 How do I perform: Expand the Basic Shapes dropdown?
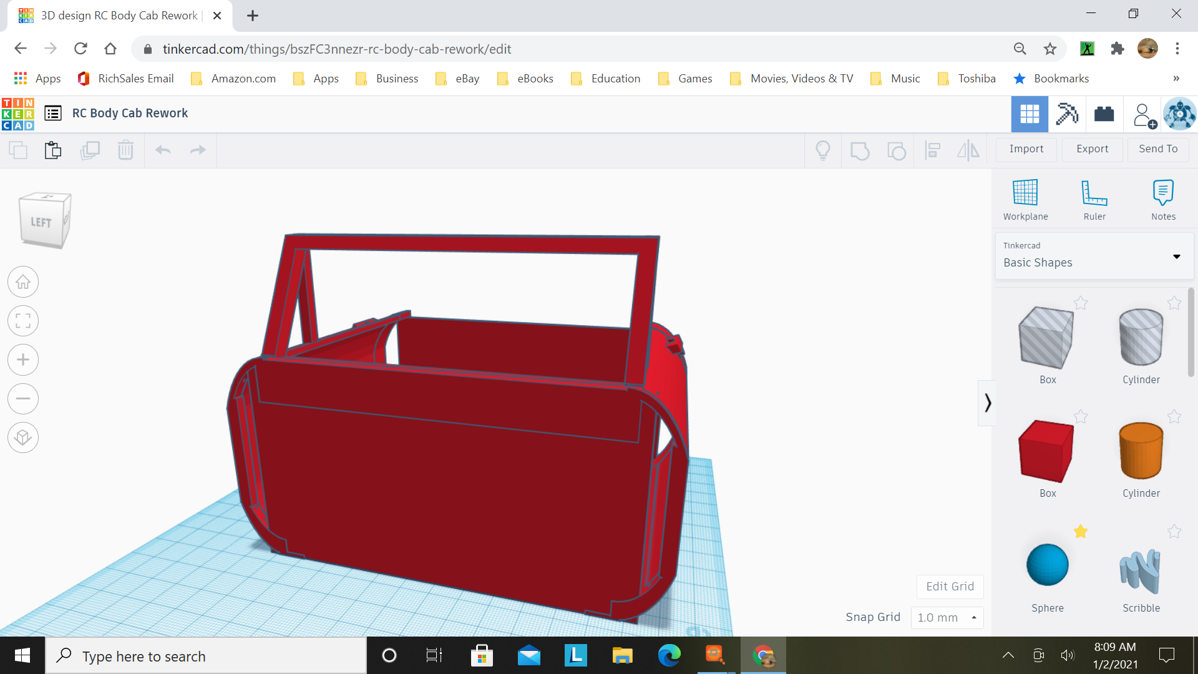tap(1177, 256)
